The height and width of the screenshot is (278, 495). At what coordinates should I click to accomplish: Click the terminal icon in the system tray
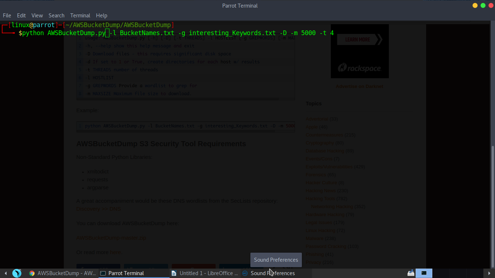point(424,273)
